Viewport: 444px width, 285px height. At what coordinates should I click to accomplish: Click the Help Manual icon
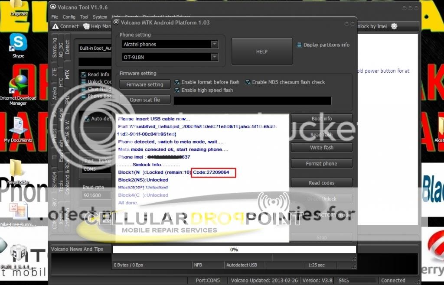[86, 26]
